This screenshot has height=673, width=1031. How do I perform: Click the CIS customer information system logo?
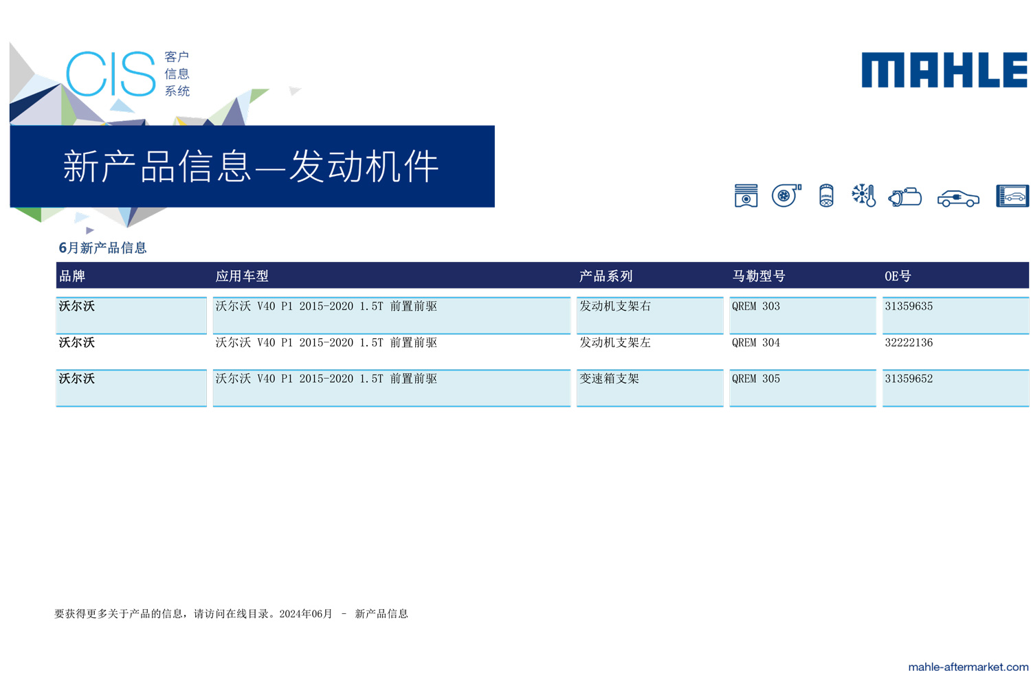pyautogui.click(x=128, y=74)
